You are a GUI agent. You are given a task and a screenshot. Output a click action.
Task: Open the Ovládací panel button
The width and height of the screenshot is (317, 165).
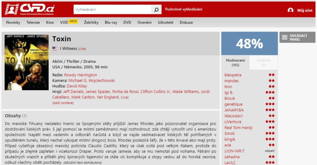297,37
